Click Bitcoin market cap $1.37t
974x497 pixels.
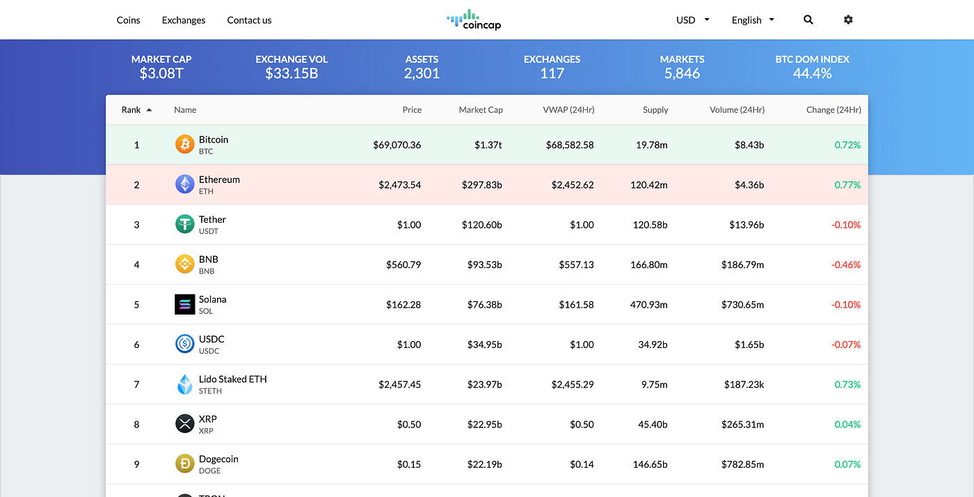pyautogui.click(x=488, y=145)
